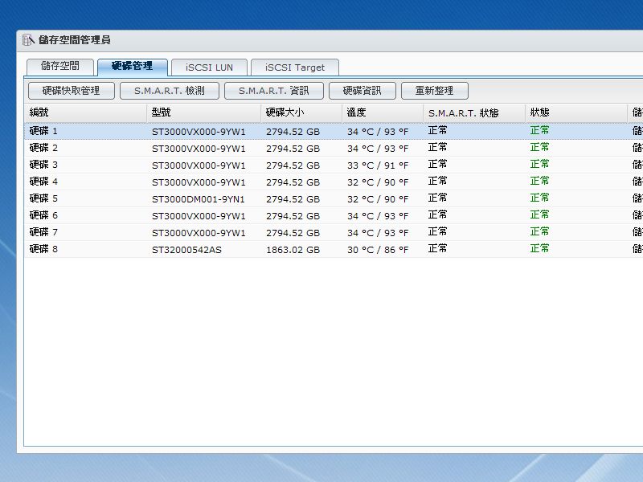Click the 硬碟快取管理 button
Viewport: 643px width, 482px height.
71,91
